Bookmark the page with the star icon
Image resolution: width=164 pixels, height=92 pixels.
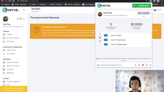pyautogui.click(x=146, y=1)
